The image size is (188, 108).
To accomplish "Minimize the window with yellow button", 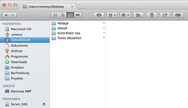I will pos(10,5).
